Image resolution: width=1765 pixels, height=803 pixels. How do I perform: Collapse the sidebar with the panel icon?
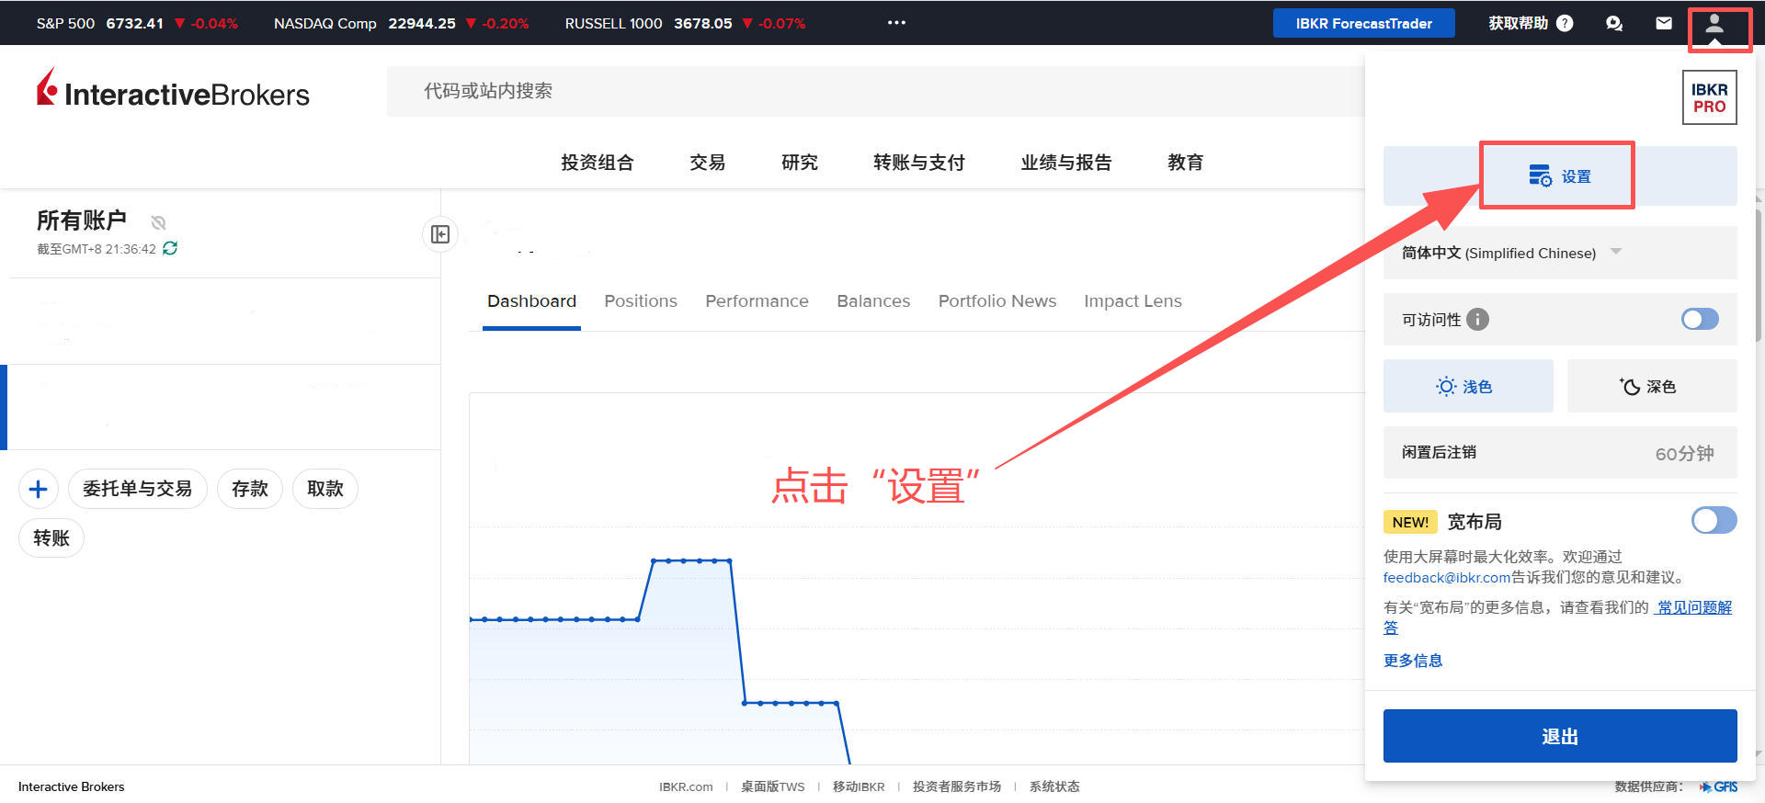pyautogui.click(x=440, y=234)
